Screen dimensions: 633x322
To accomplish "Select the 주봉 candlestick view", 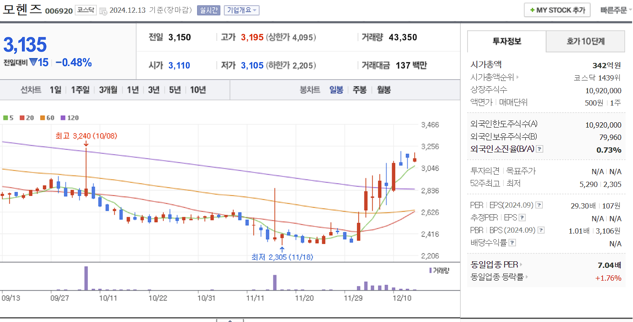I will click(359, 89).
